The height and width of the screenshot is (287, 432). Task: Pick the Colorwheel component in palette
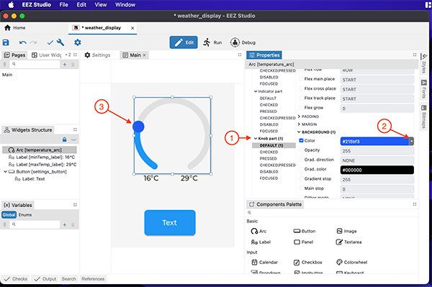(352, 263)
